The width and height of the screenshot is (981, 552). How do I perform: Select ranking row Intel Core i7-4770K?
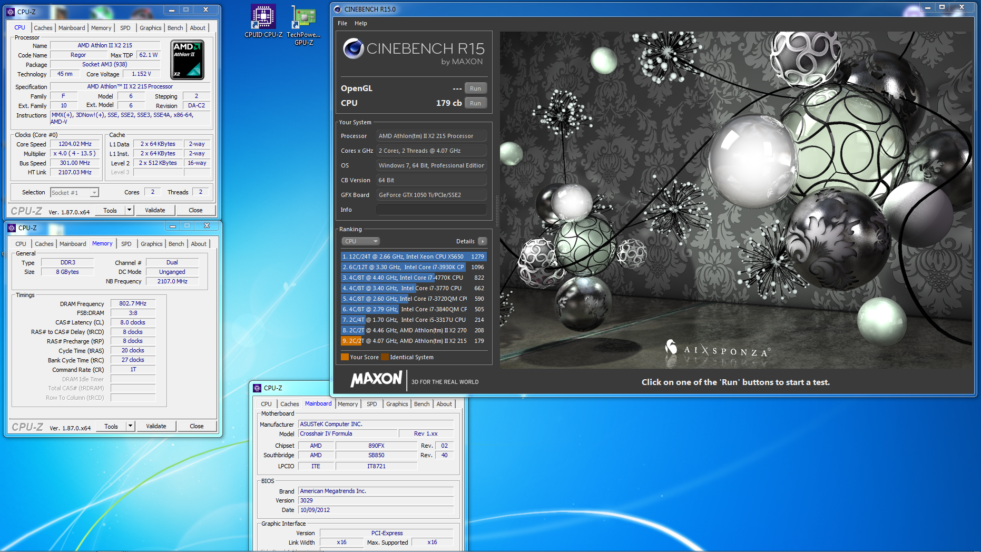tap(414, 278)
